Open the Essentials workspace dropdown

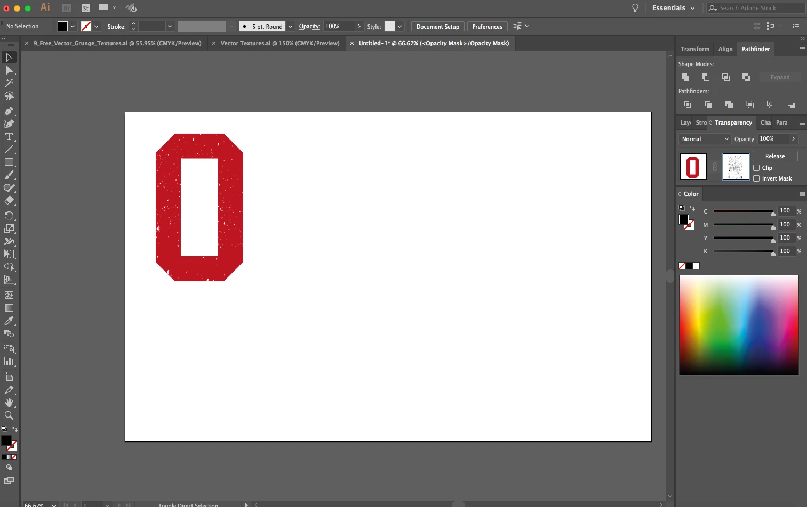pos(674,8)
